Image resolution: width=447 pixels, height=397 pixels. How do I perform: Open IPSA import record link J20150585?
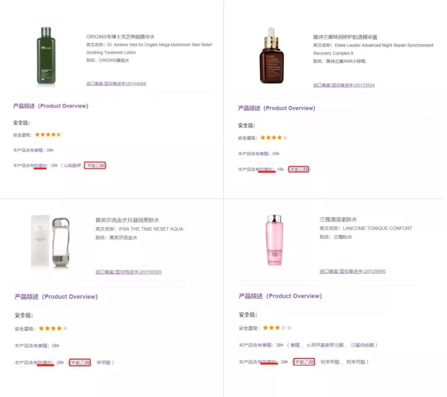coord(128,272)
